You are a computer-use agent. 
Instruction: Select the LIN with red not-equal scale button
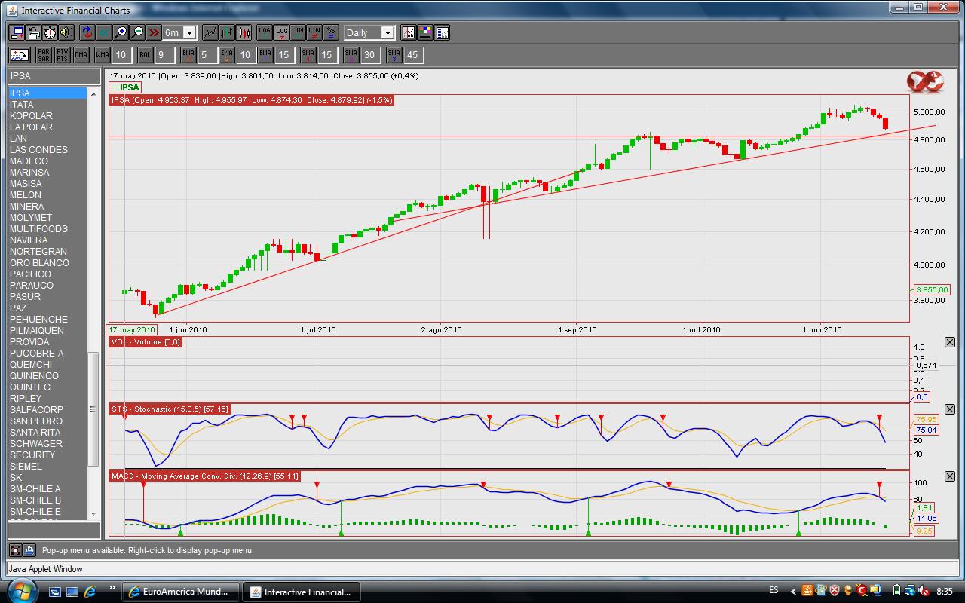click(314, 33)
